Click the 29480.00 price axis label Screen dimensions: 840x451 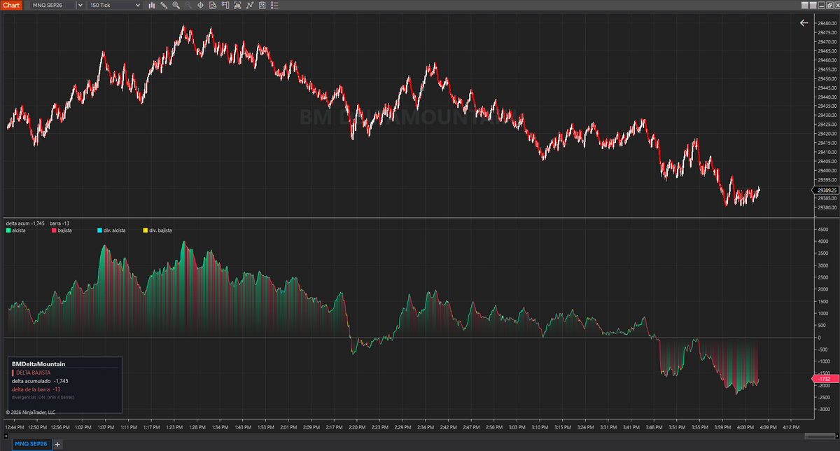pyautogui.click(x=826, y=24)
